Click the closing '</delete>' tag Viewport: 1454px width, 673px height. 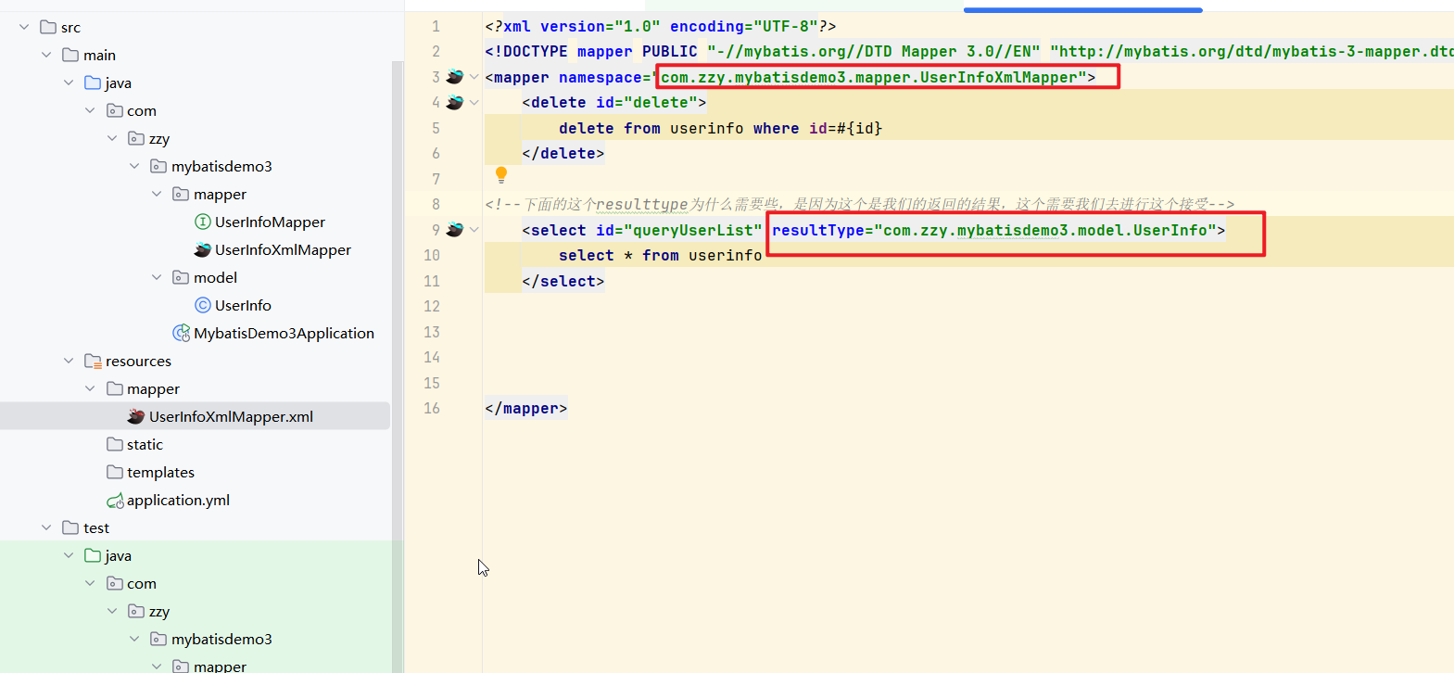563,153
